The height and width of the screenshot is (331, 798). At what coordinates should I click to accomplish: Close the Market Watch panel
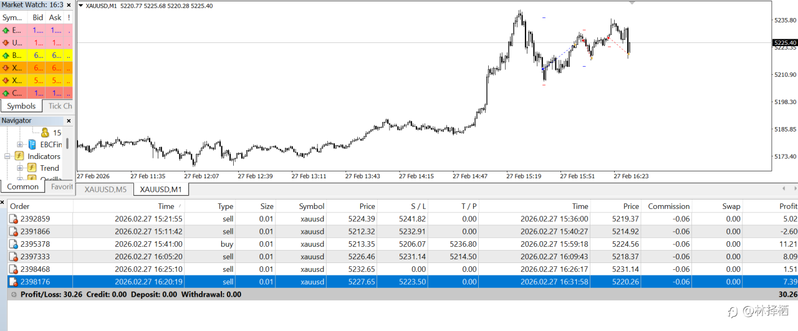tap(69, 5)
